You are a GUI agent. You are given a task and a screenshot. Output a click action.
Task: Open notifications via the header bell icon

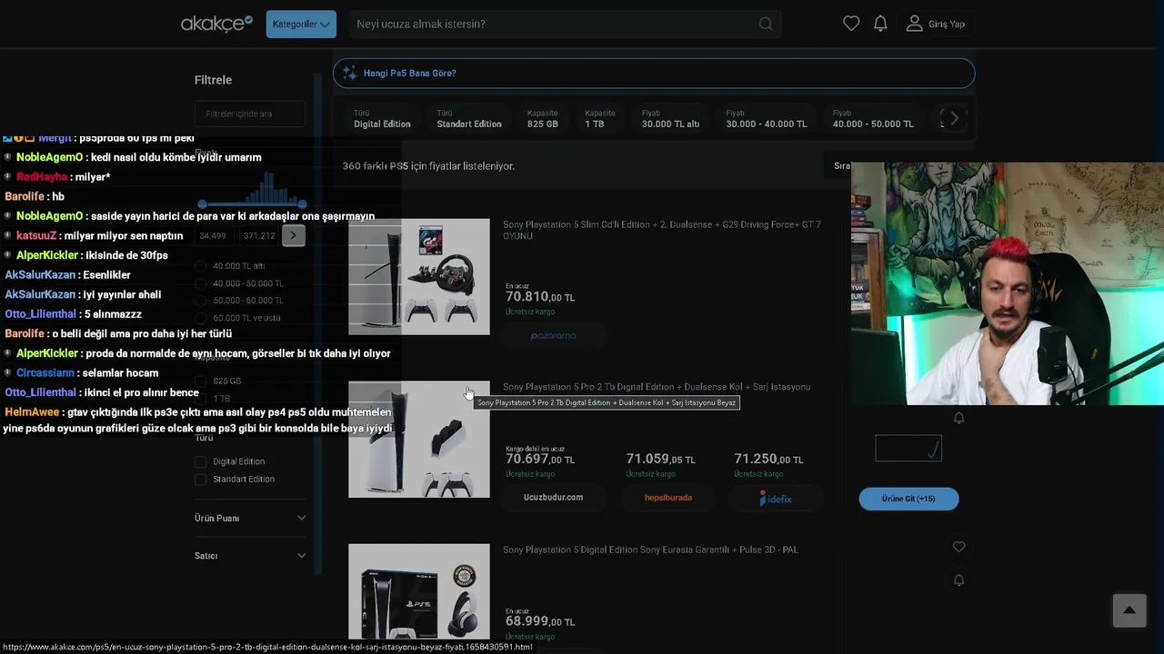(x=880, y=24)
